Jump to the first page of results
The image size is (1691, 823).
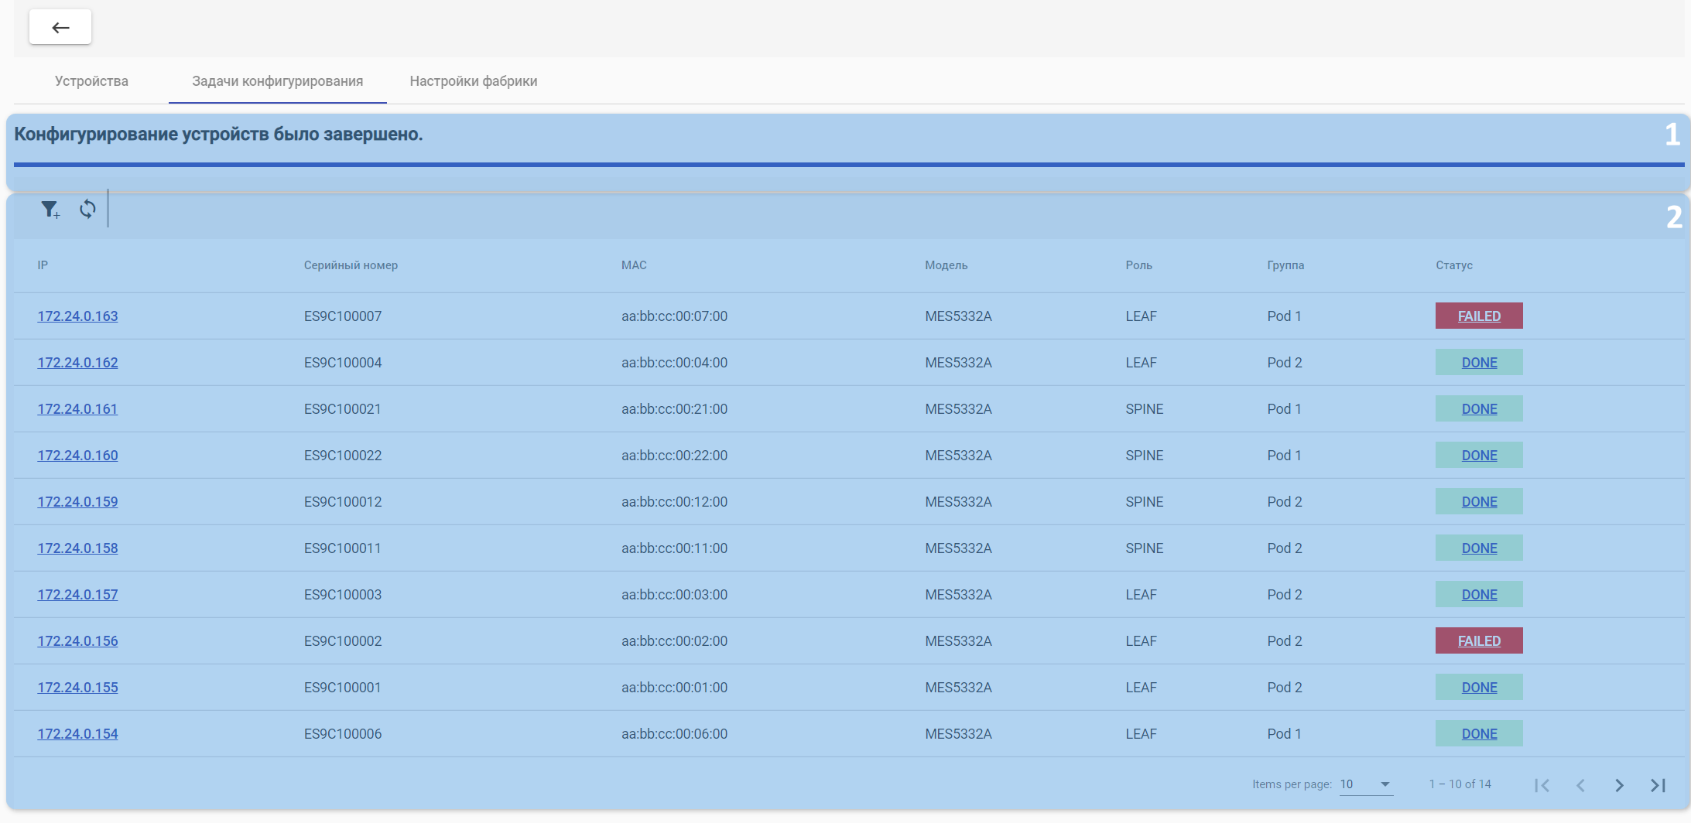1542,785
